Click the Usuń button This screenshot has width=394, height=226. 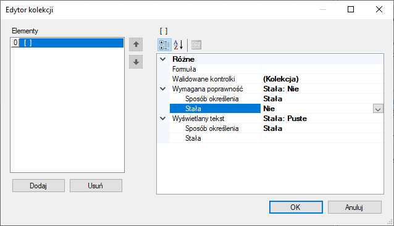point(96,186)
